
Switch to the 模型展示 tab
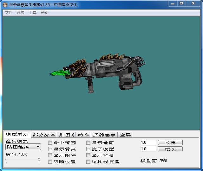(x=17, y=134)
